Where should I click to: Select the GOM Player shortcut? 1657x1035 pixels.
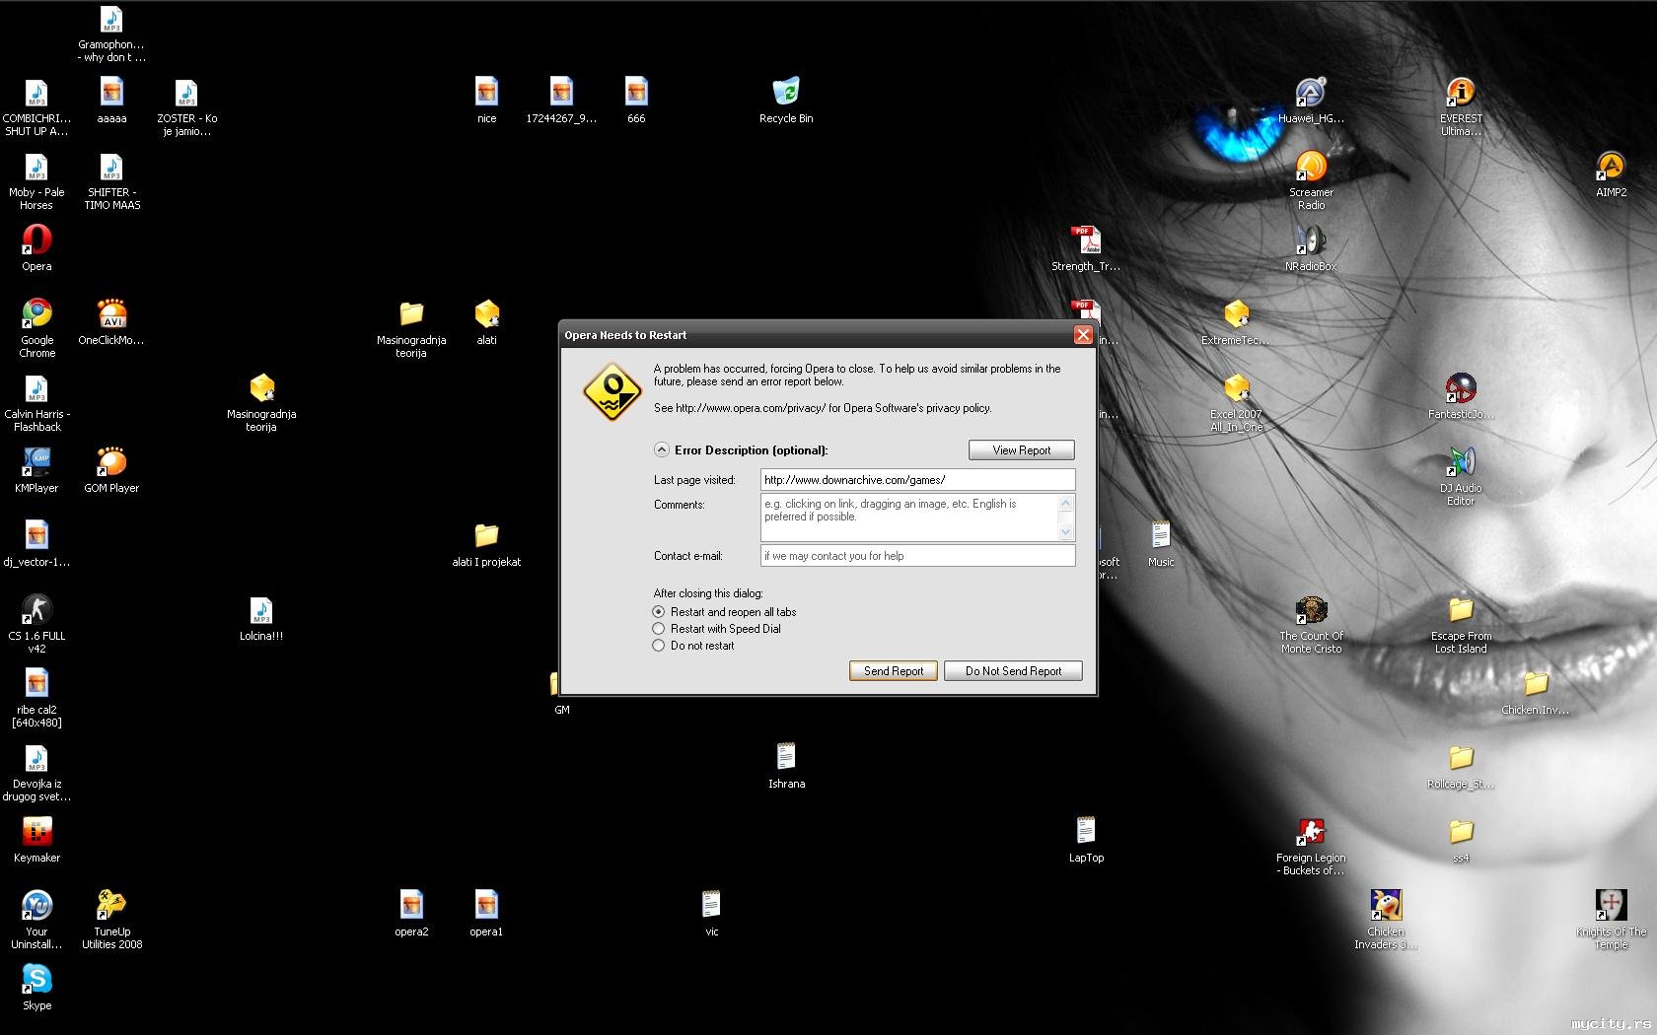pos(111,462)
